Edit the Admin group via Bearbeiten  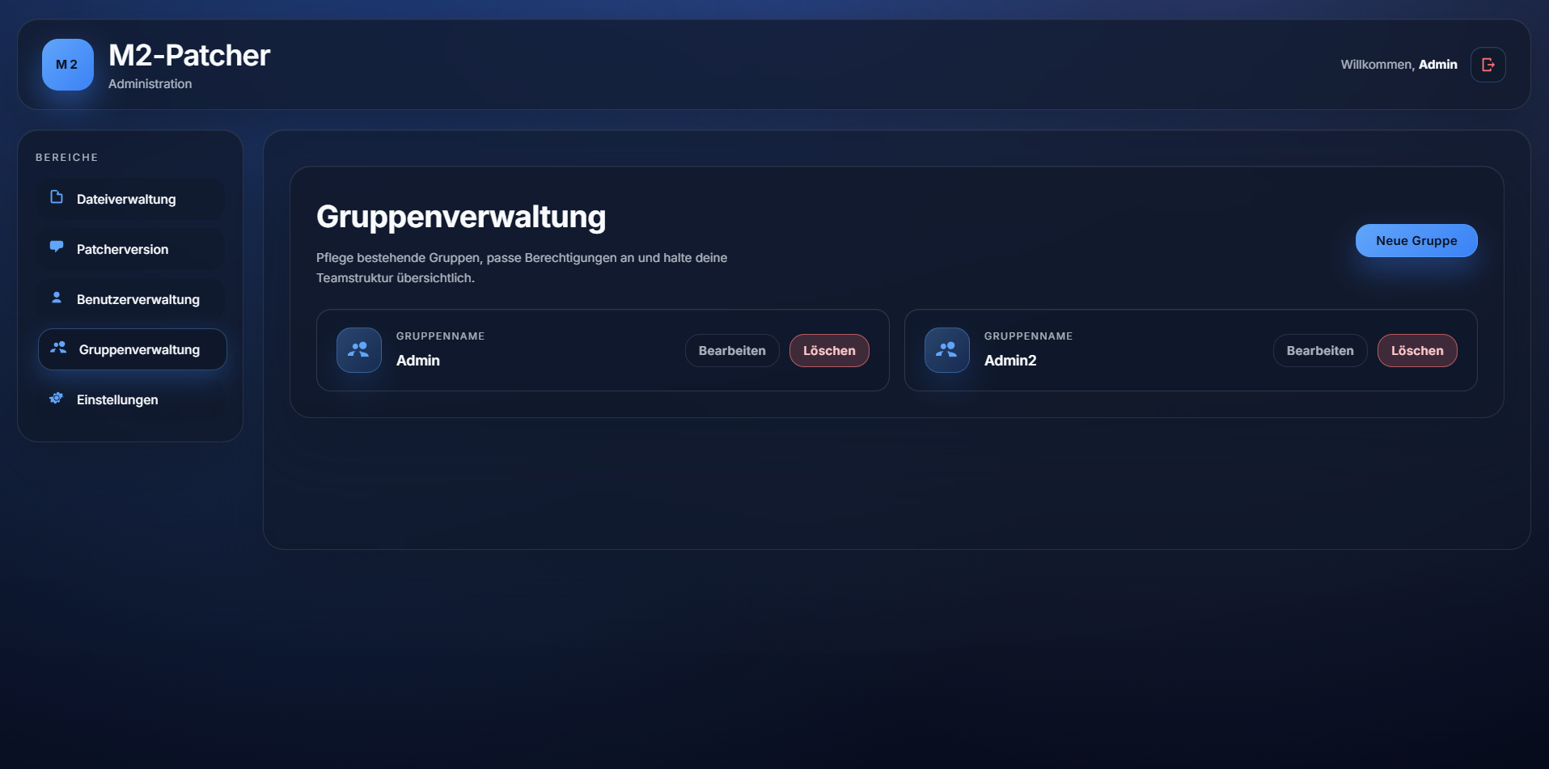coord(732,351)
